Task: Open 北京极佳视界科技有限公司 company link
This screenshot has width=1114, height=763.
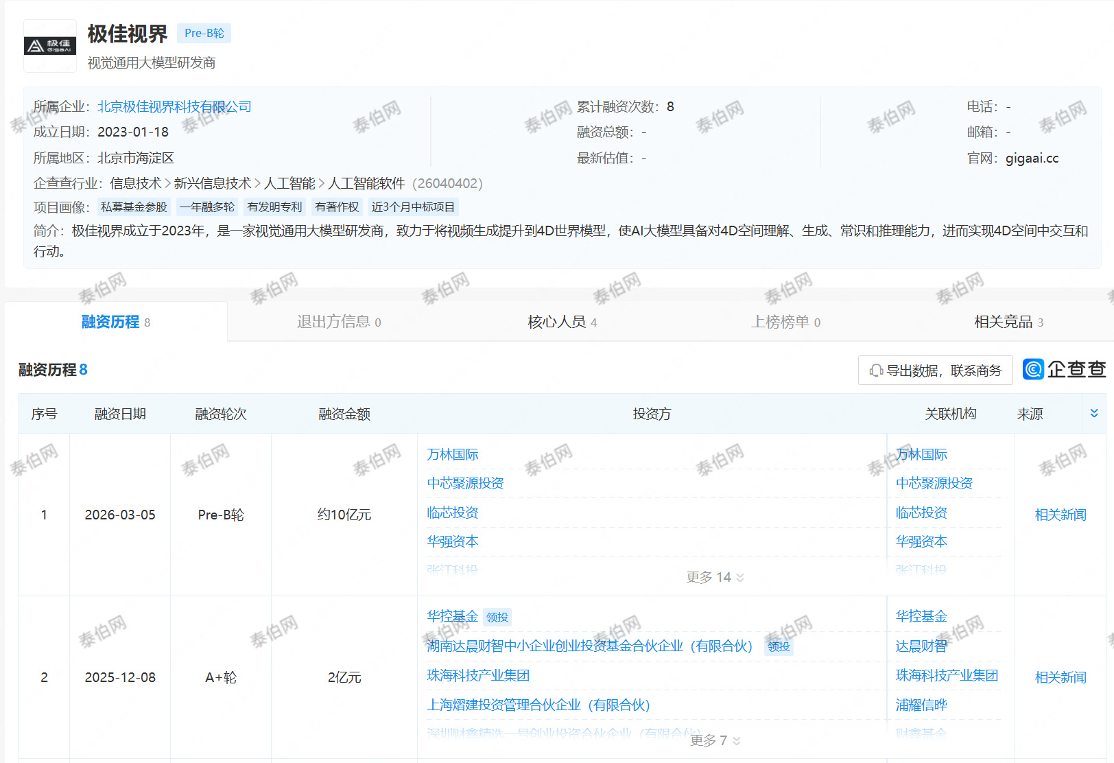Action: (174, 106)
